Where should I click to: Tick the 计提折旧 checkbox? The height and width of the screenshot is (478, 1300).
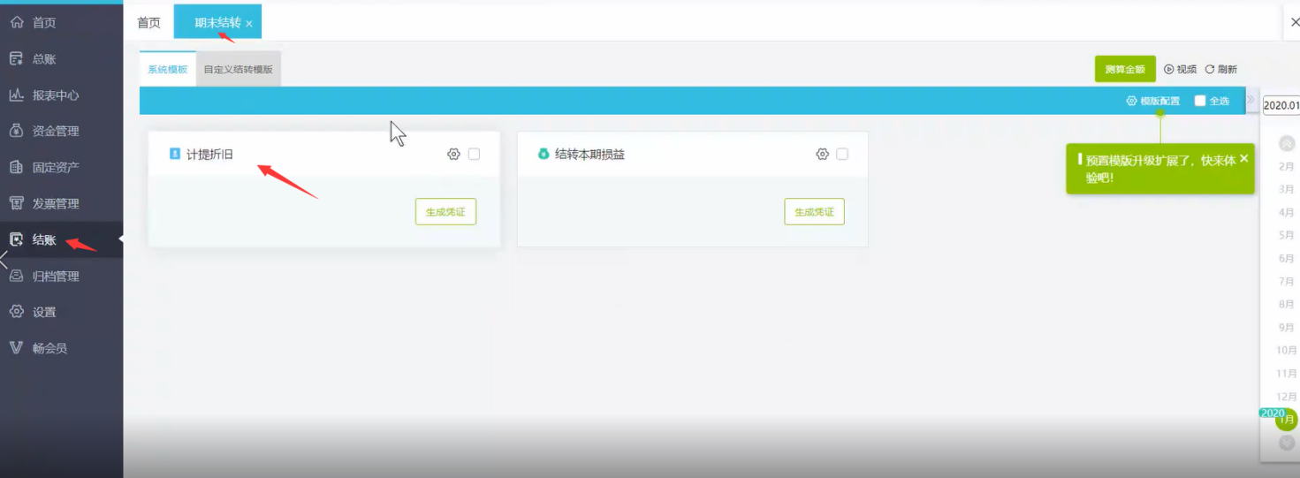(x=474, y=154)
